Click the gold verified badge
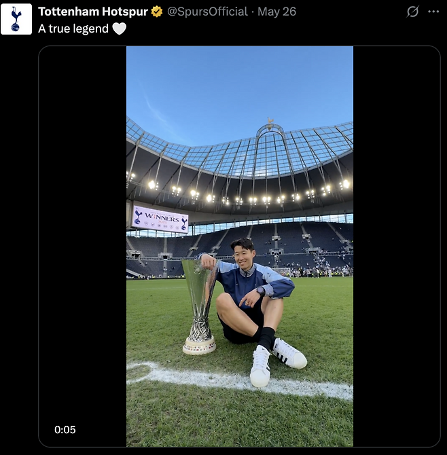Viewport: 447px width, 455px height. 157,12
